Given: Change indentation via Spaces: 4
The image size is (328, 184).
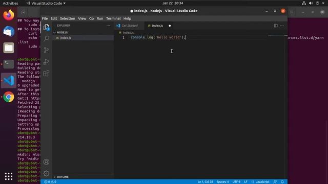Looking at the screenshot, I should tap(222, 182).
